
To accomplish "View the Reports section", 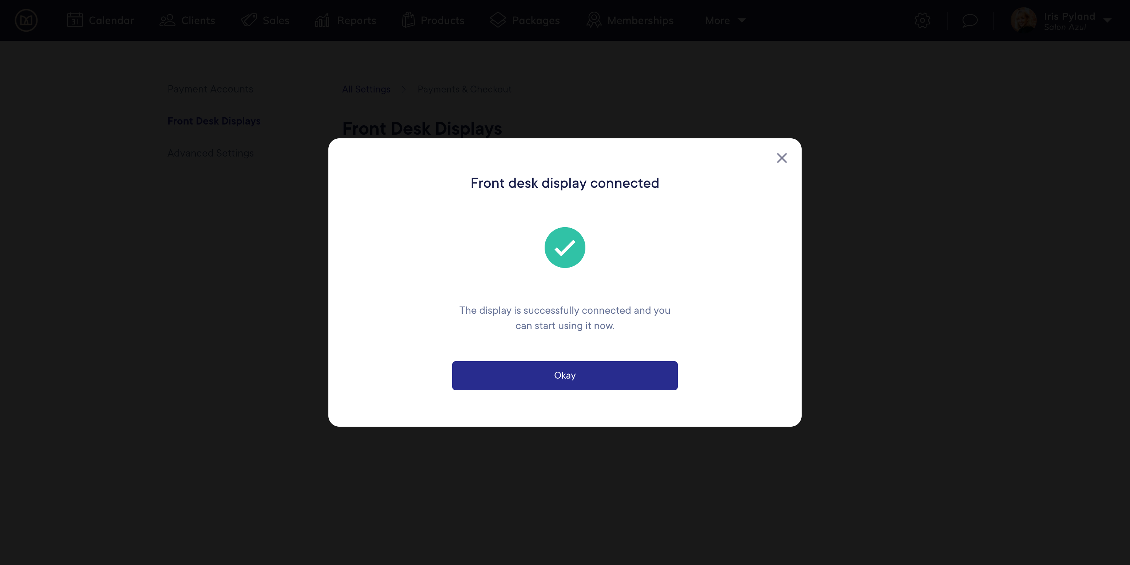I will 346,20.
